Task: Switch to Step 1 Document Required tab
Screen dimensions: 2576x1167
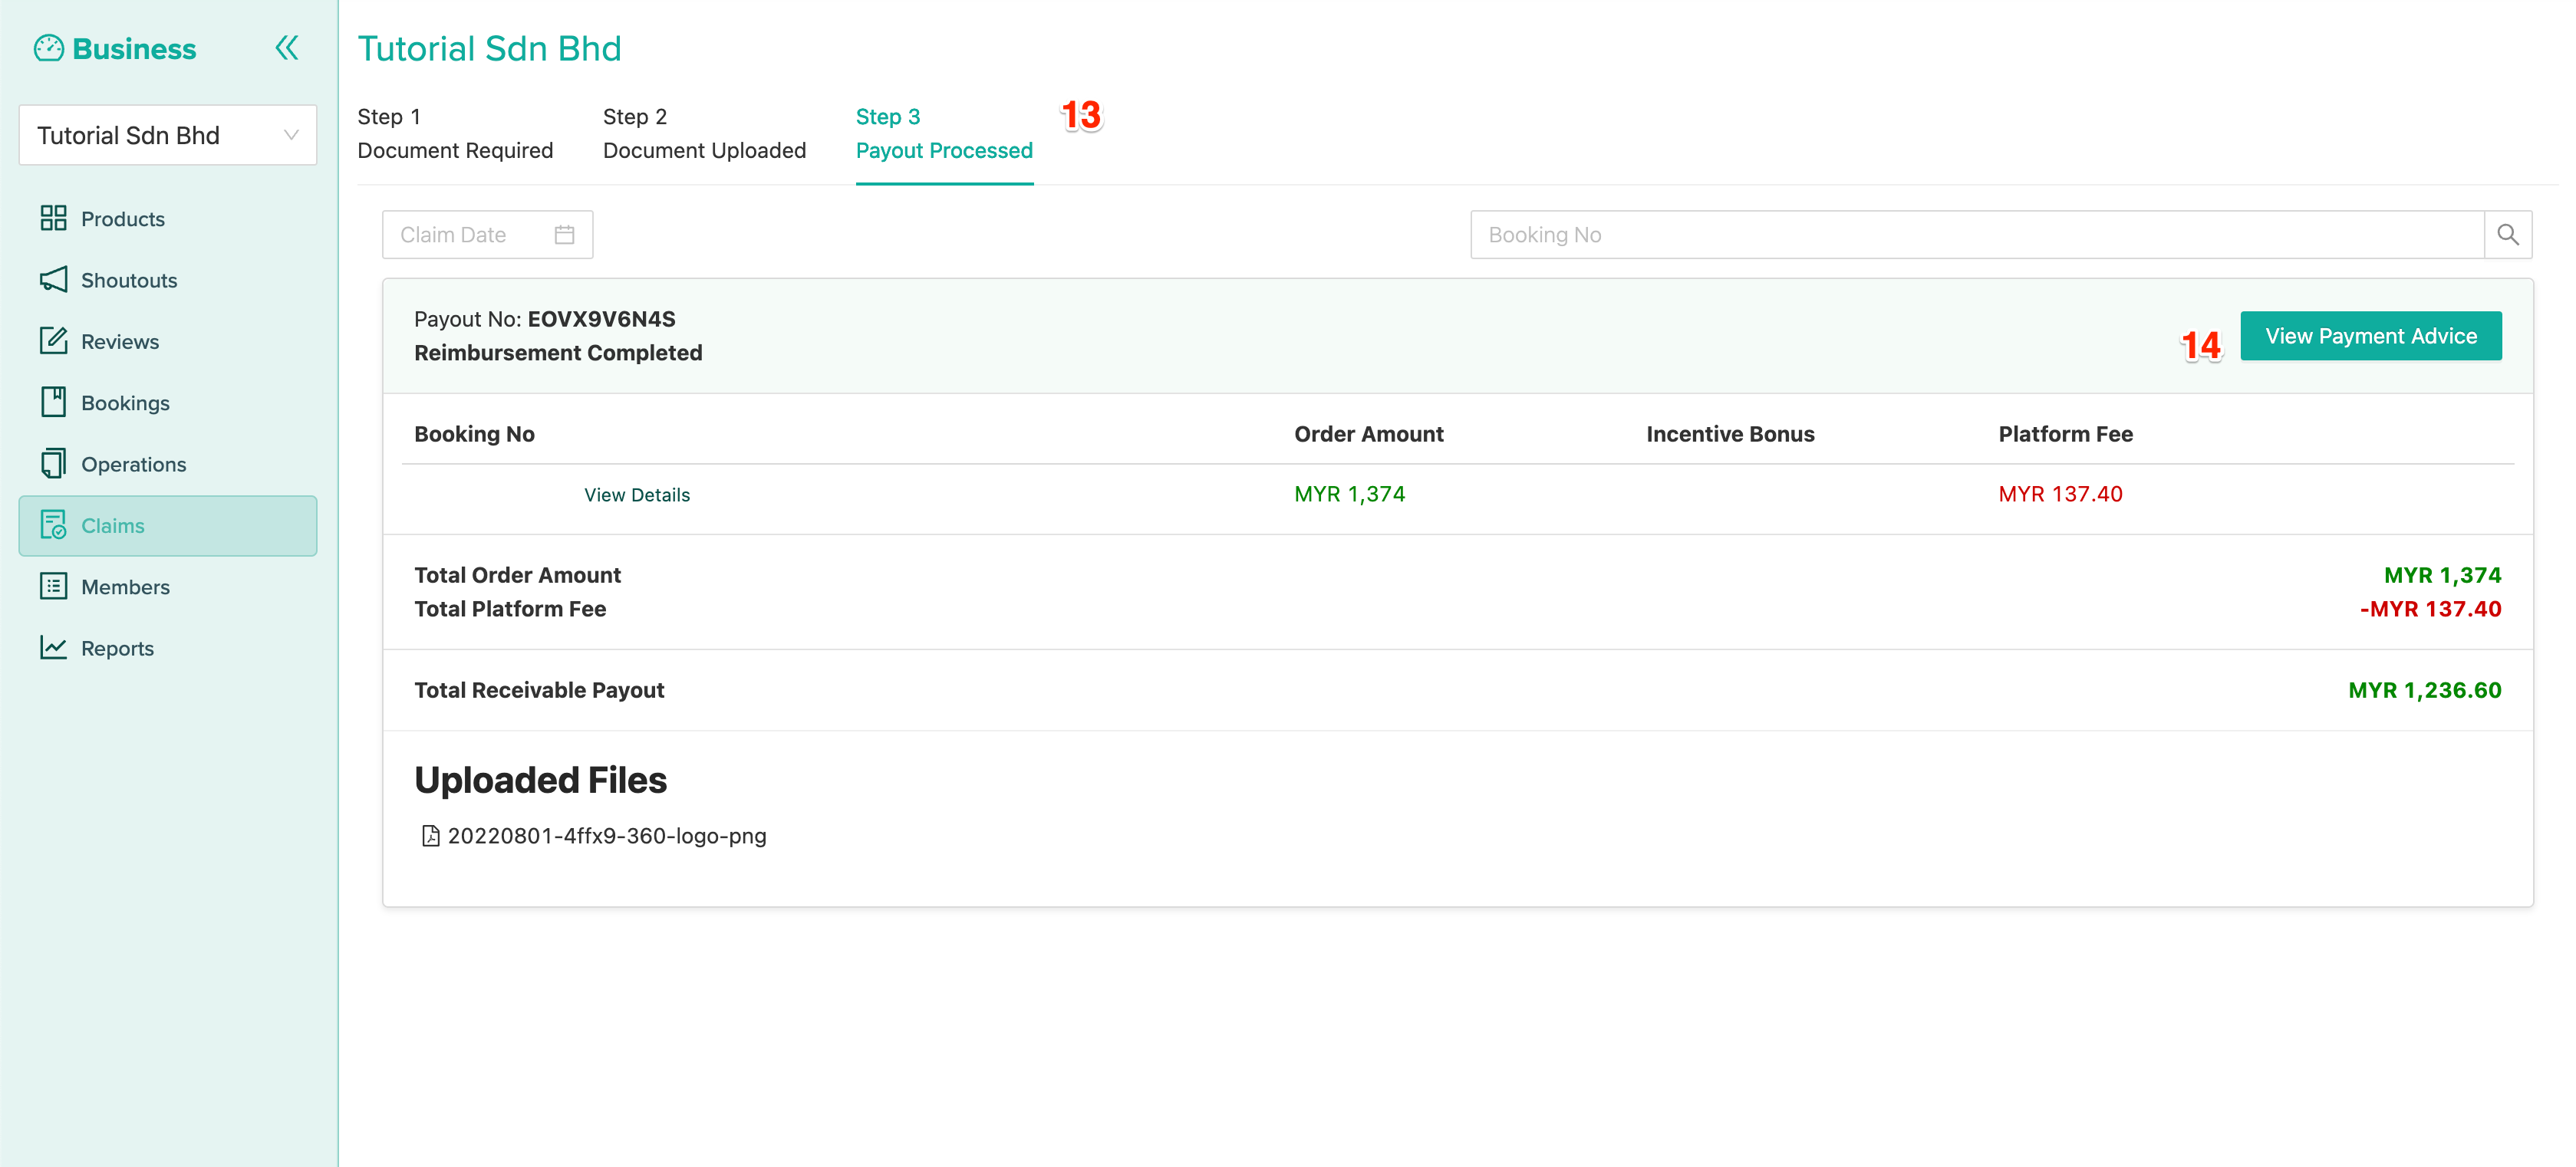Action: click(454, 134)
